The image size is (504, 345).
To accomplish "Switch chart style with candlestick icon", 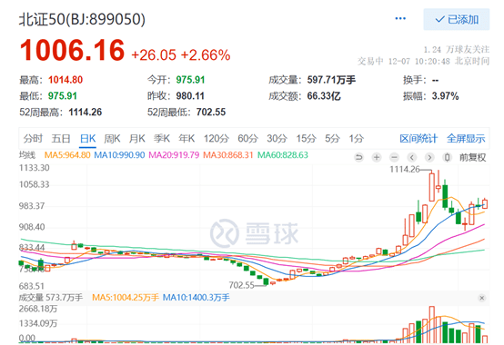I will 447,157.
